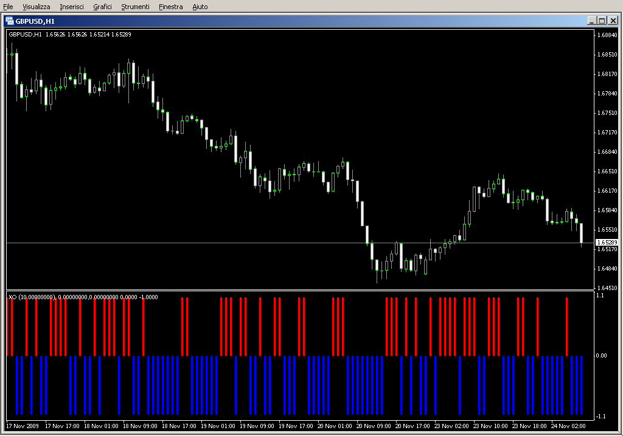The height and width of the screenshot is (436, 623).
Task: Click the 1.68840 price axis label
Action: pos(607,35)
